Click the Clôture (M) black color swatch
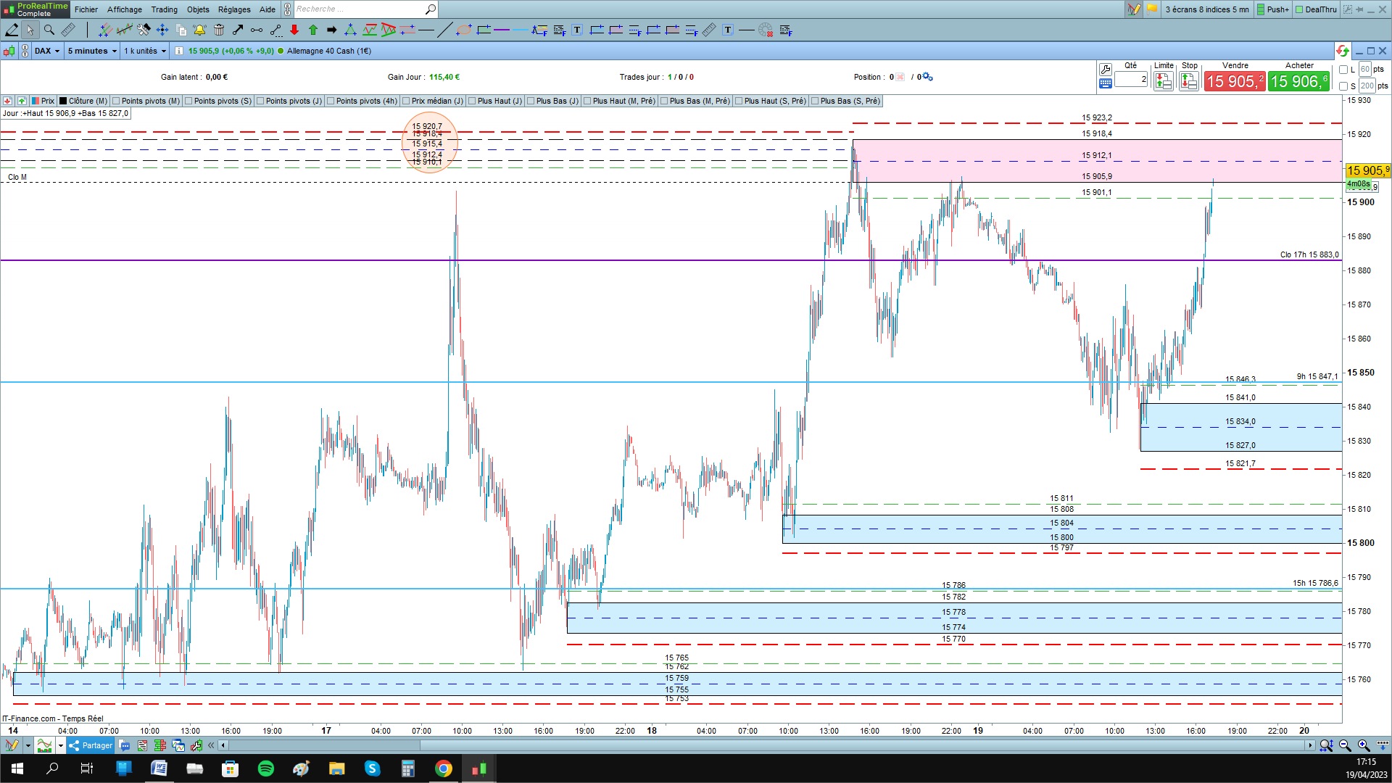The image size is (1392, 783). 63,101
